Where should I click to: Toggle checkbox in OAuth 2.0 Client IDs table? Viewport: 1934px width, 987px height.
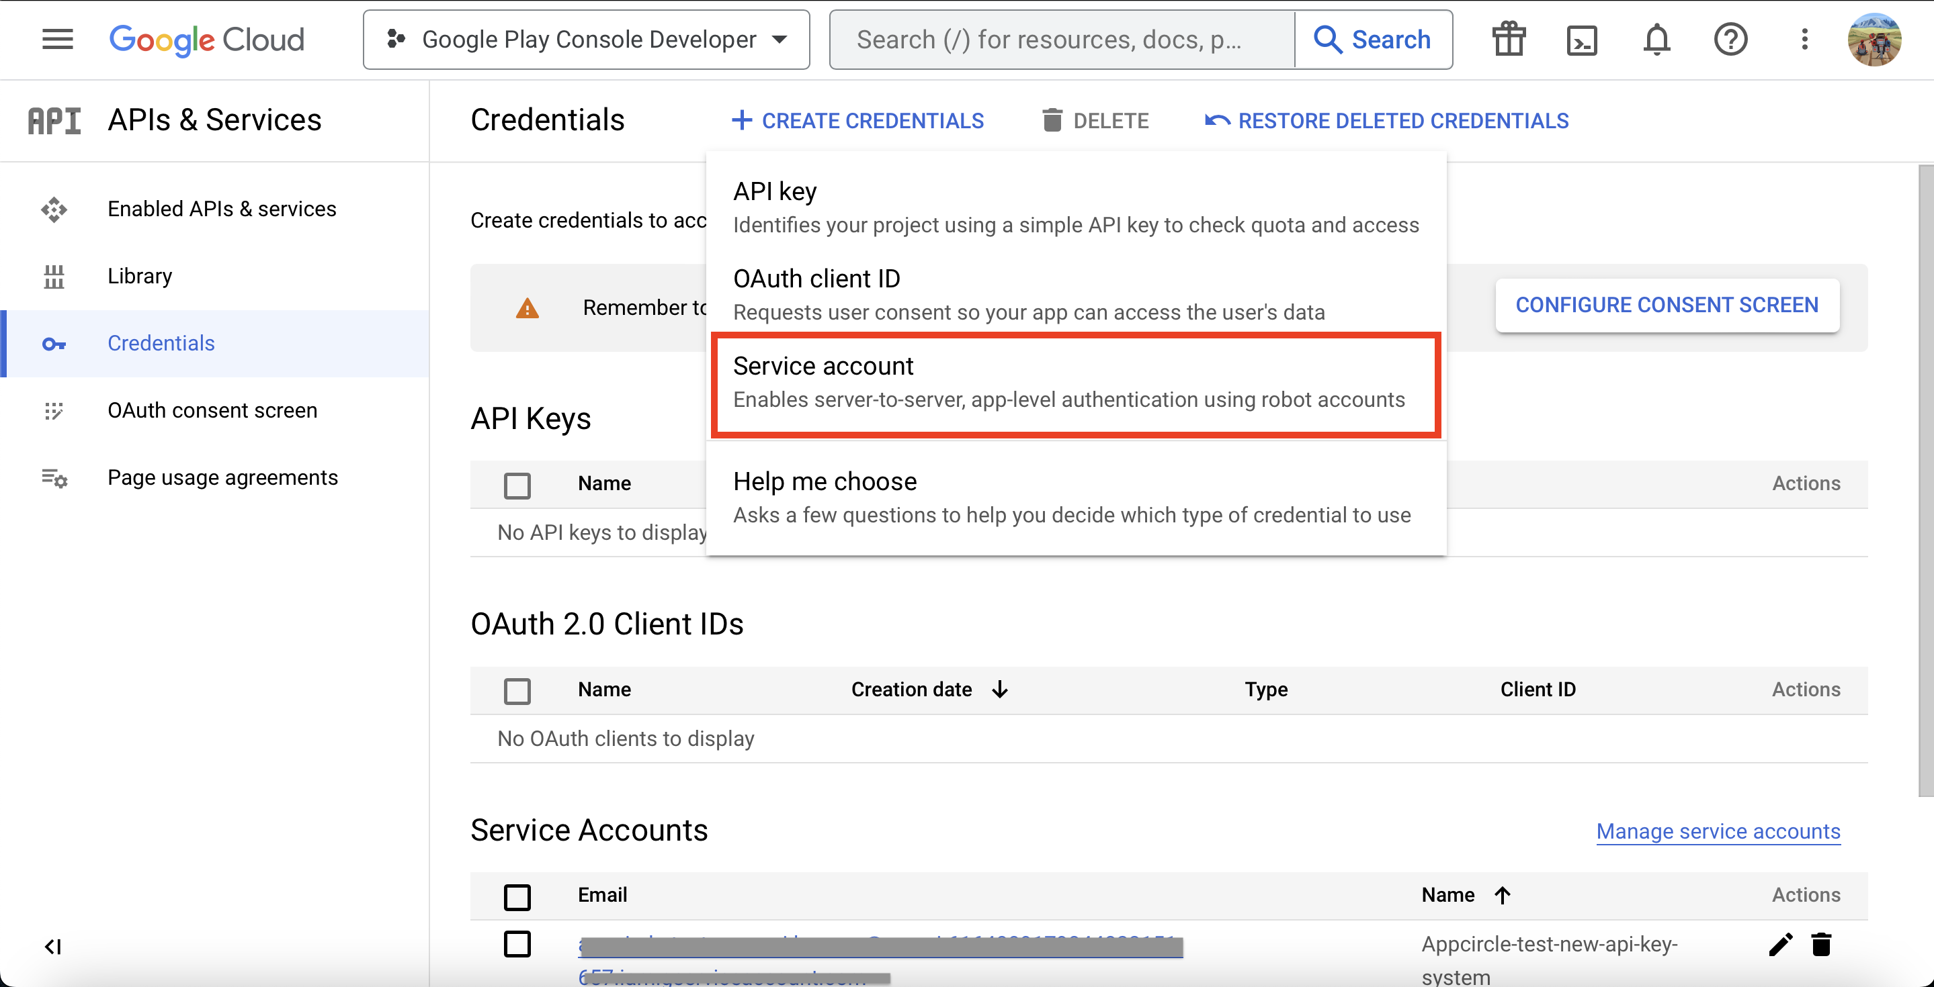point(518,690)
